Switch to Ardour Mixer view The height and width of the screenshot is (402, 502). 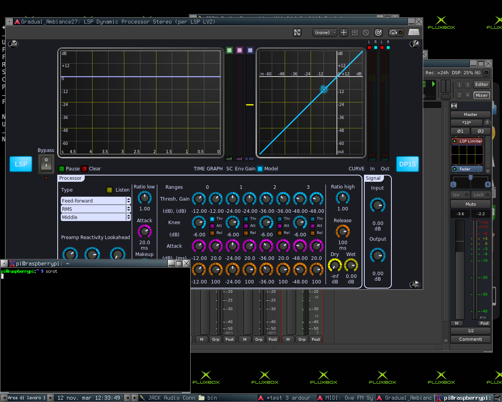click(482, 95)
